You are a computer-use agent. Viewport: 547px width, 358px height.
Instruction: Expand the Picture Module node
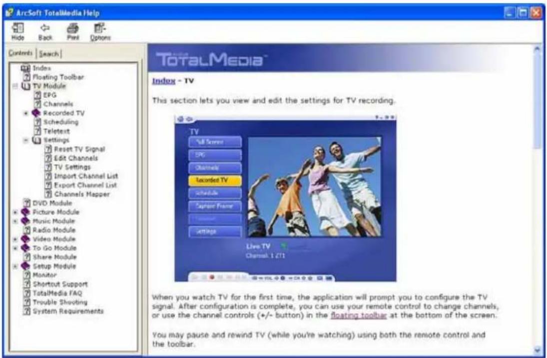pyautogui.click(x=15, y=212)
